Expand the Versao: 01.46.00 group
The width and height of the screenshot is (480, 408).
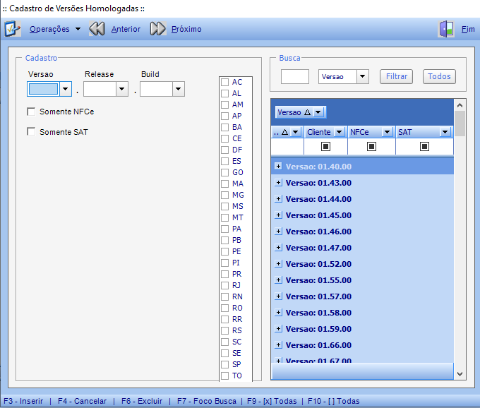[x=278, y=231]
